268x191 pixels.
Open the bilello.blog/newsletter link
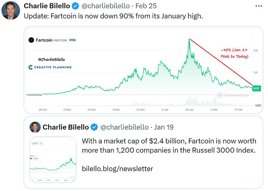[118, 169]
